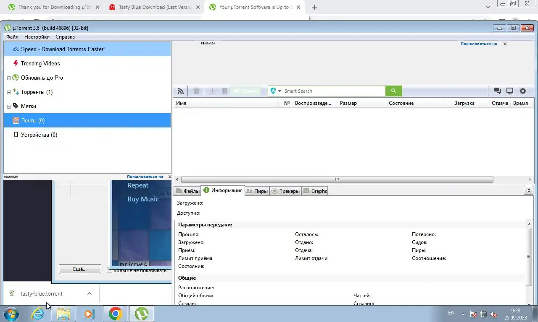Click the torrent list scroll-left arrow

177,180
